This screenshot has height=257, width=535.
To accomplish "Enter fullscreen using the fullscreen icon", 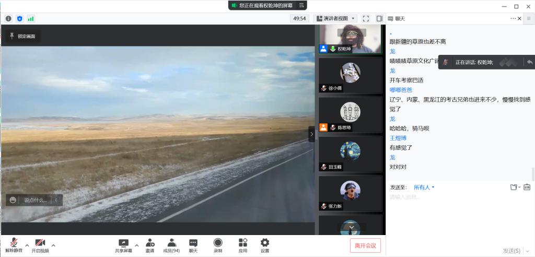I will pyautogui.click(x=366, y=18).
